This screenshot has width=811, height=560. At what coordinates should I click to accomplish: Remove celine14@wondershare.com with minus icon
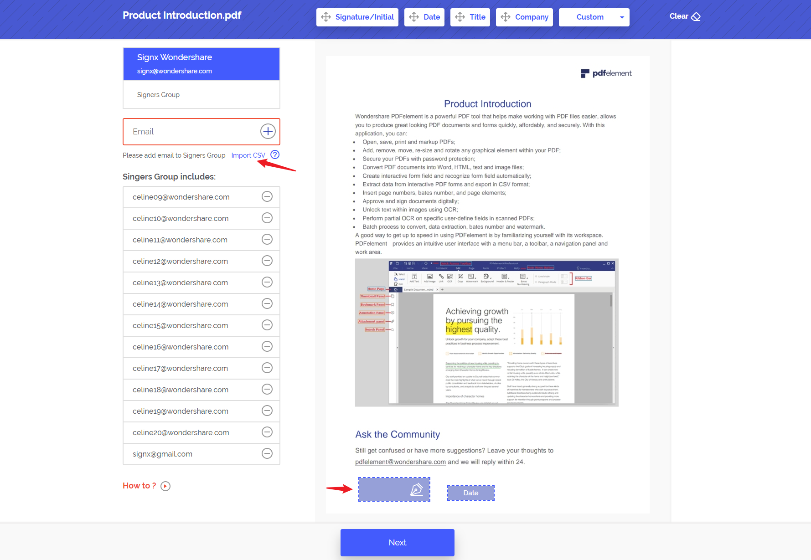(x=267, y=303)
